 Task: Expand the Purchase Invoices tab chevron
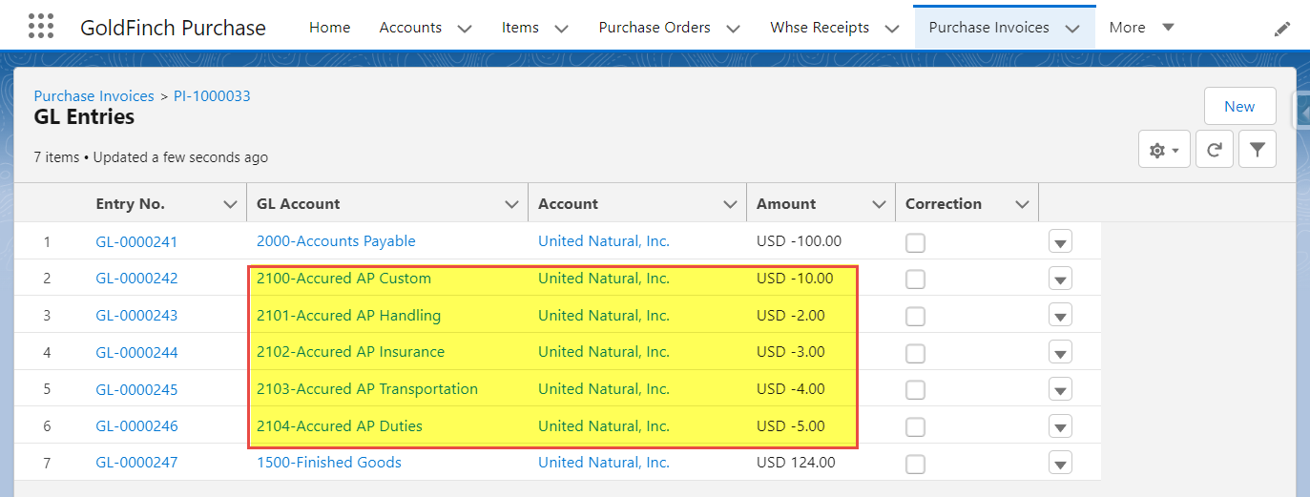[1072, 29]
